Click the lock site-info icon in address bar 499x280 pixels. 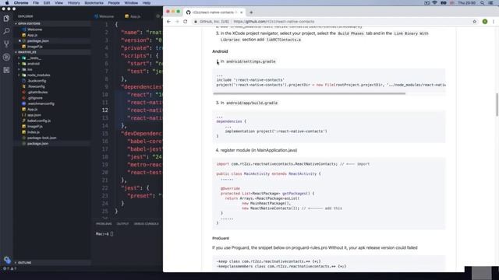196,22
